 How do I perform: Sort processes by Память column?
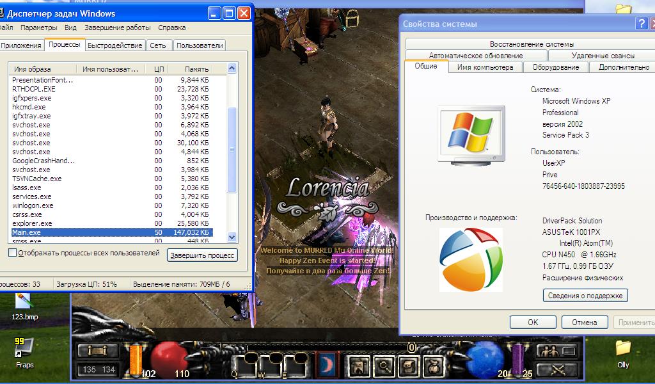tap(191, 69)
